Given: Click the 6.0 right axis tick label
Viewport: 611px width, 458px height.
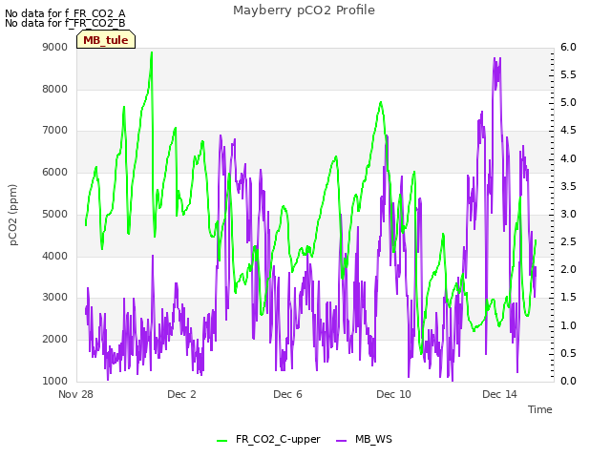Looking at the screenshot, I should tap(568, 47).
